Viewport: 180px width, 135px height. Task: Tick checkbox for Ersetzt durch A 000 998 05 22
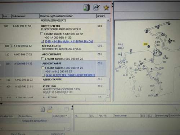coord(42,58)
